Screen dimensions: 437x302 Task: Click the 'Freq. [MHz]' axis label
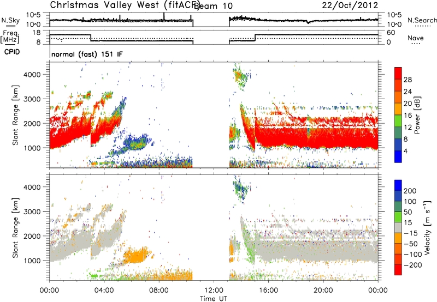point(10,37)
